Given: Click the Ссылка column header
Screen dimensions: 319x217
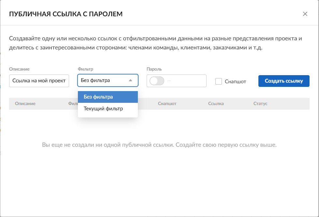Looking at the screenshot, I should (x=216, y=103).
